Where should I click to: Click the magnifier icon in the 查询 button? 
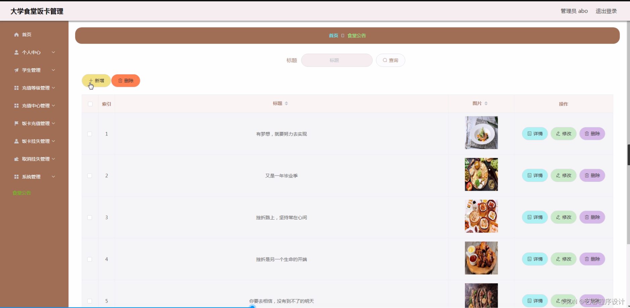point(385,60)
